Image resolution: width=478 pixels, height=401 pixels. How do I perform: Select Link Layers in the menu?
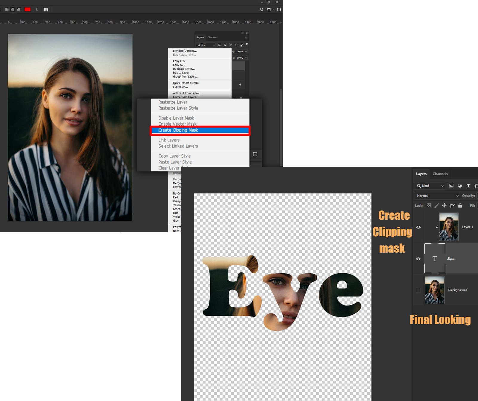click(169, 140)
